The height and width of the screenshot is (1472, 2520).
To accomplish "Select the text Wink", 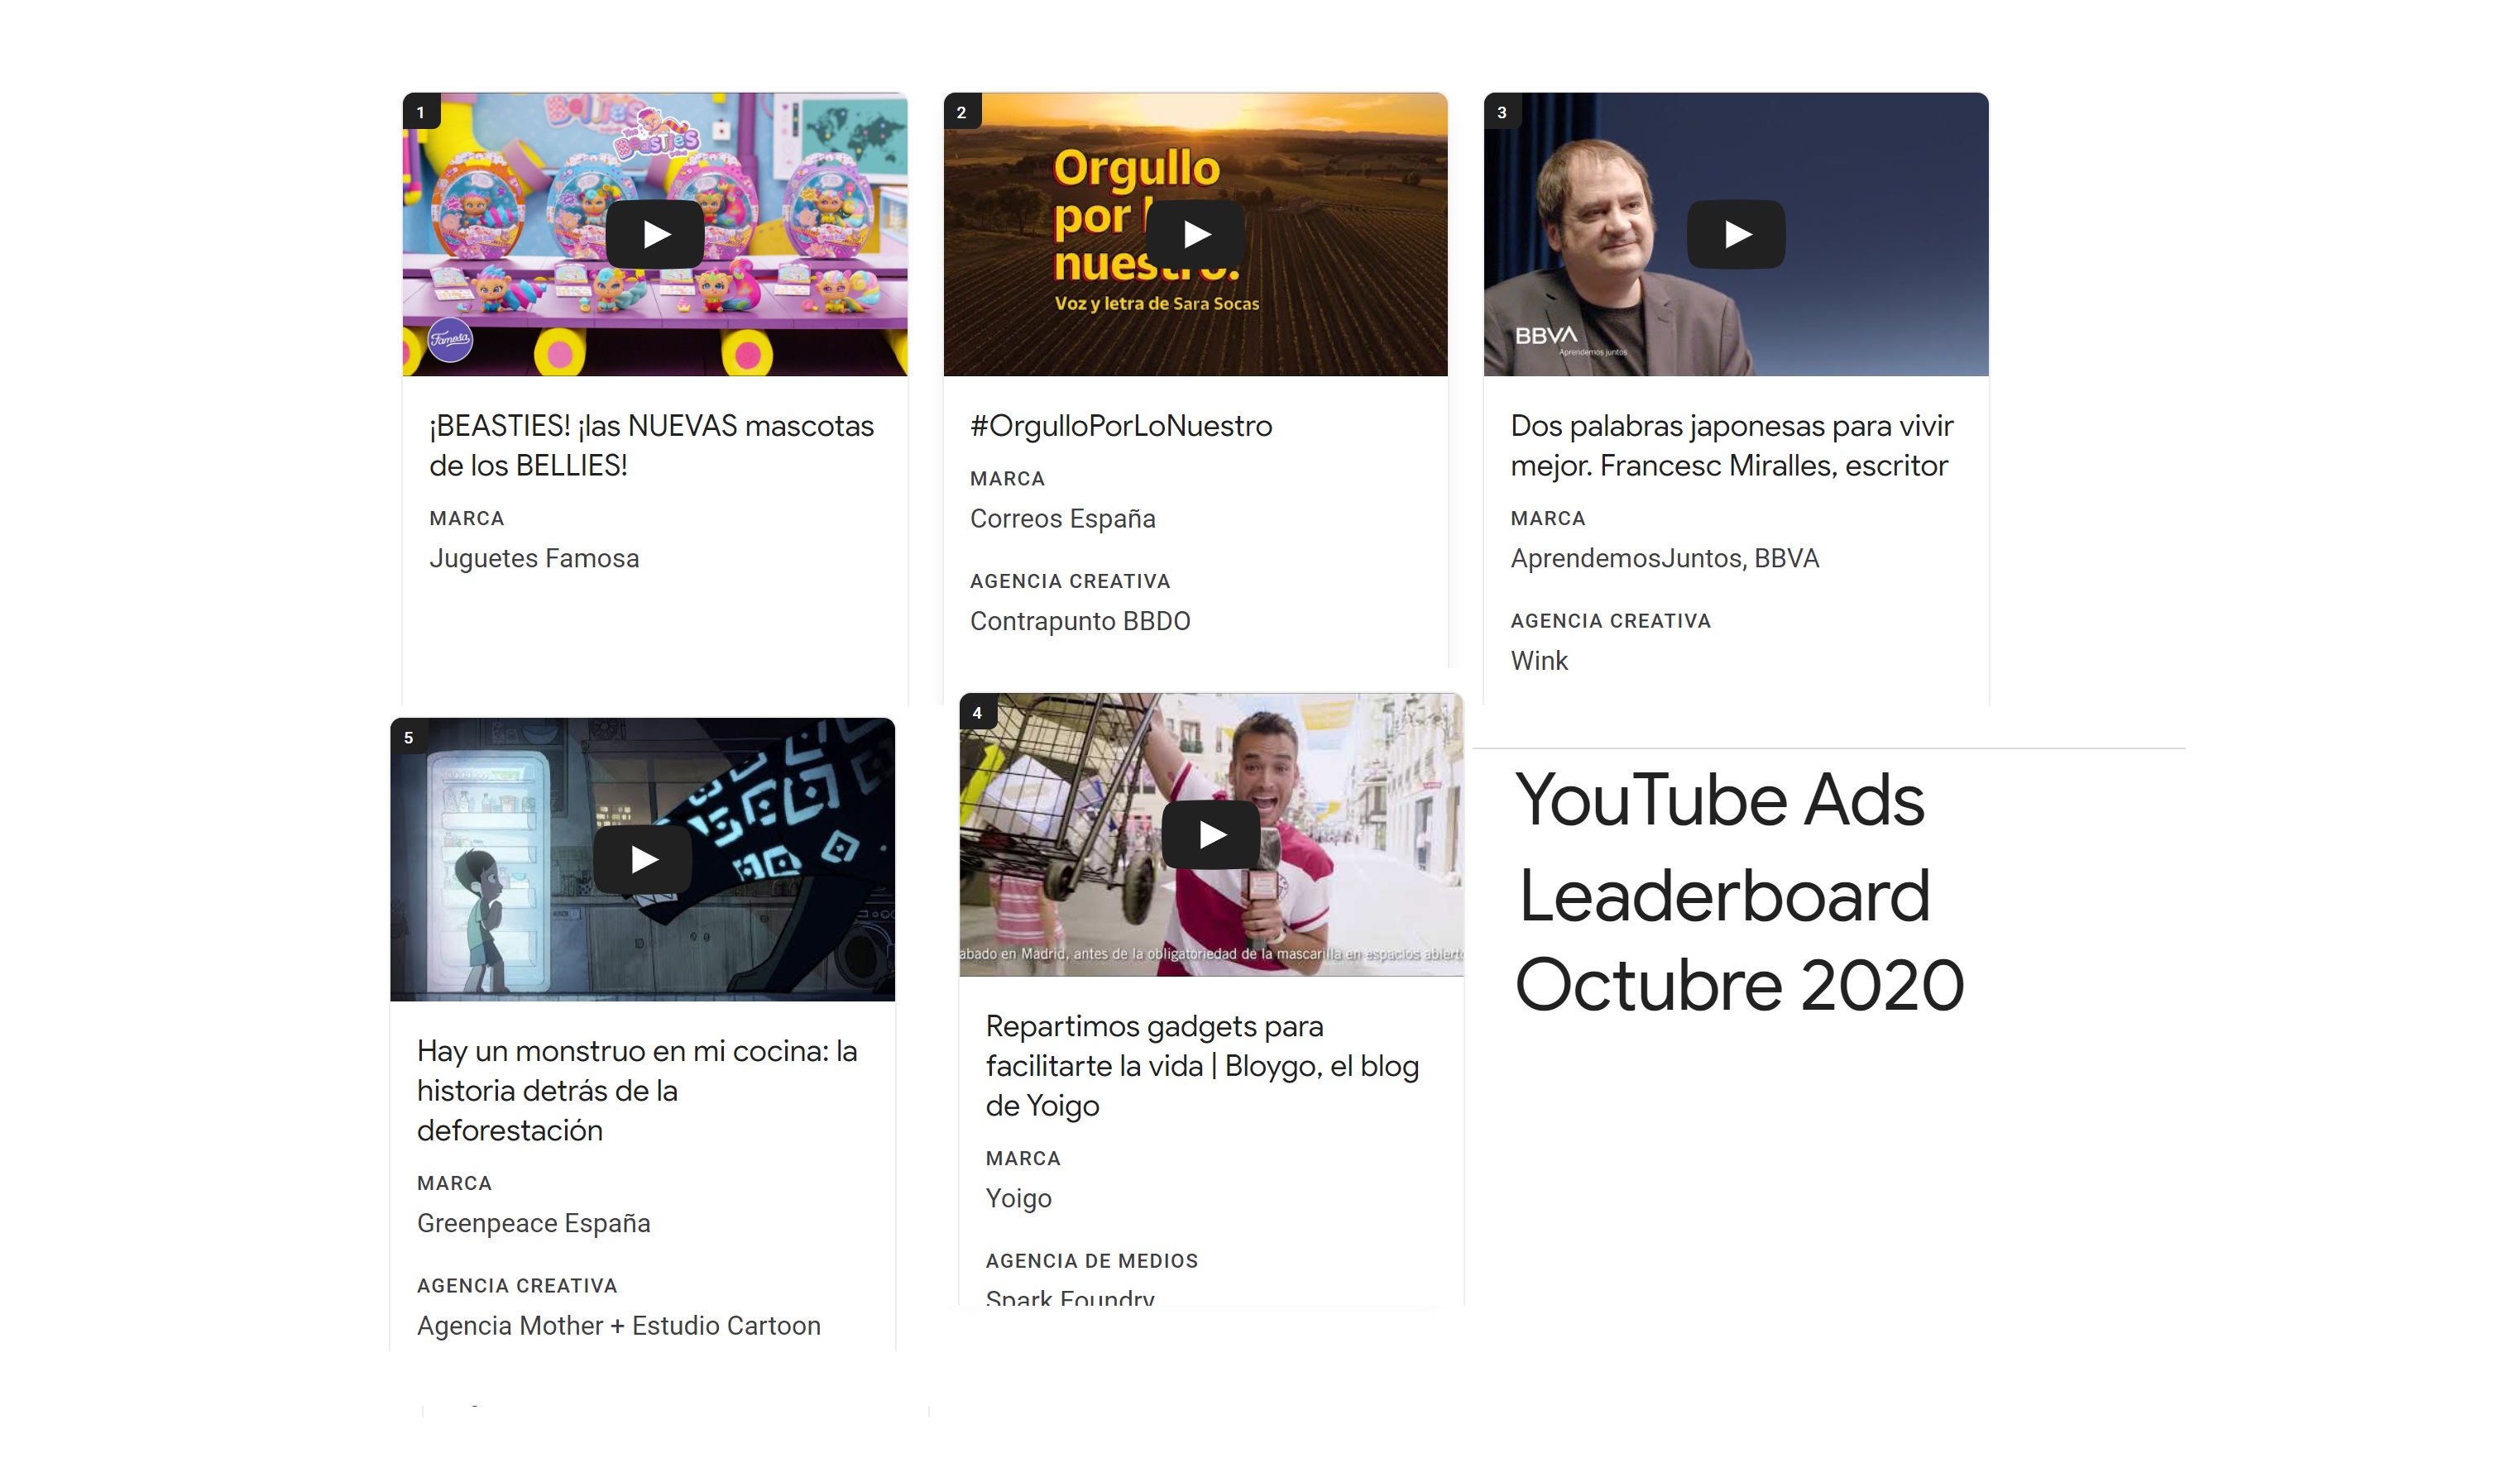I will coord(1539,662).
